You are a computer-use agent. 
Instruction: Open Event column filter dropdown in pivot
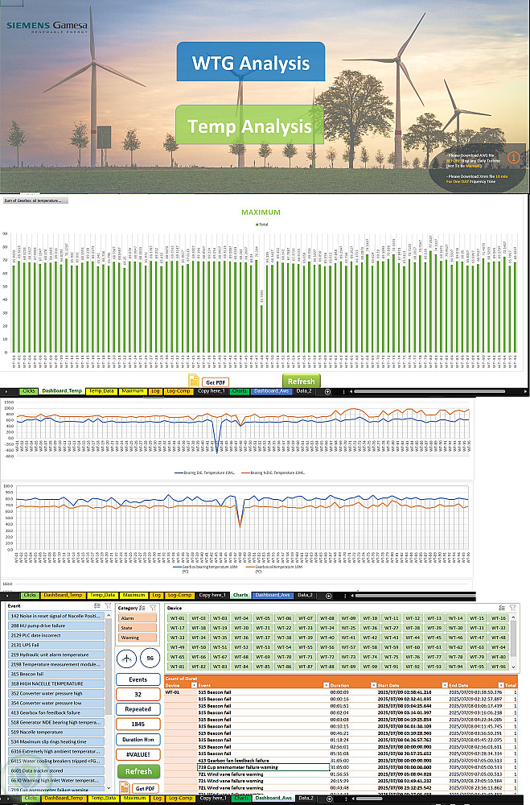pos(326,685)
